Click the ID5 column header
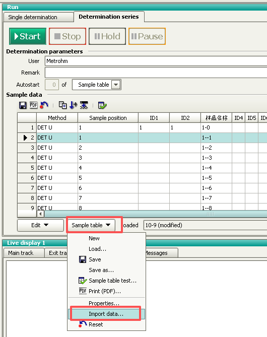Image resolution: width=267 pixels, height=337 pixels. pos(252,118)
